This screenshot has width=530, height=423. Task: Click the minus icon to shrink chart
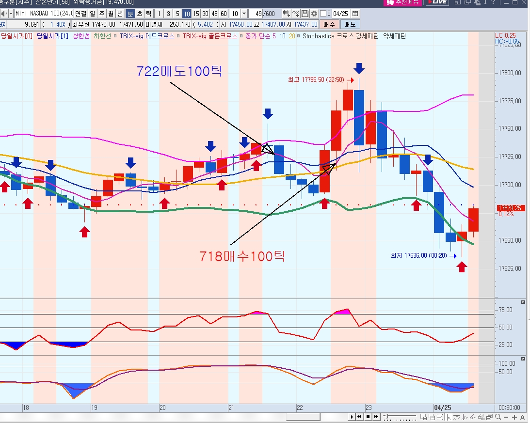pyautogui.click(x=505, y=417)
